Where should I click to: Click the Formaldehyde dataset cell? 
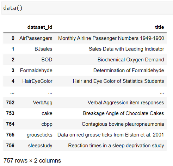pyautogui.click(x=36, y=71)
